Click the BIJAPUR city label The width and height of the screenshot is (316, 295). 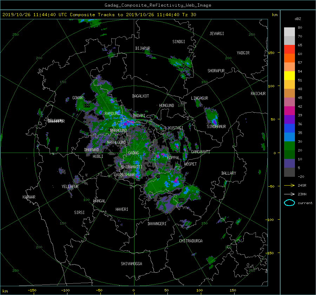coord(143,48)
